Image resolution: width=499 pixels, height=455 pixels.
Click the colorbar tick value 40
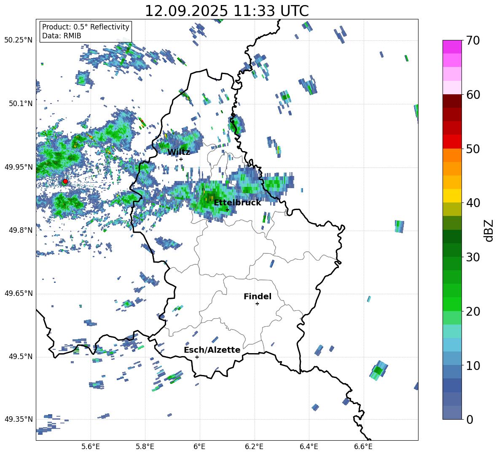(473, 203)
